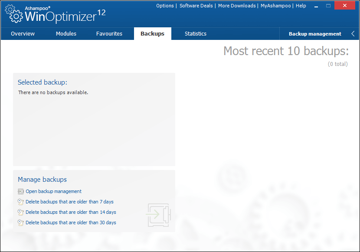Click the 'Selected backup:' heading
The width and height of the screenshot is (360, 252).
(43, 82)
